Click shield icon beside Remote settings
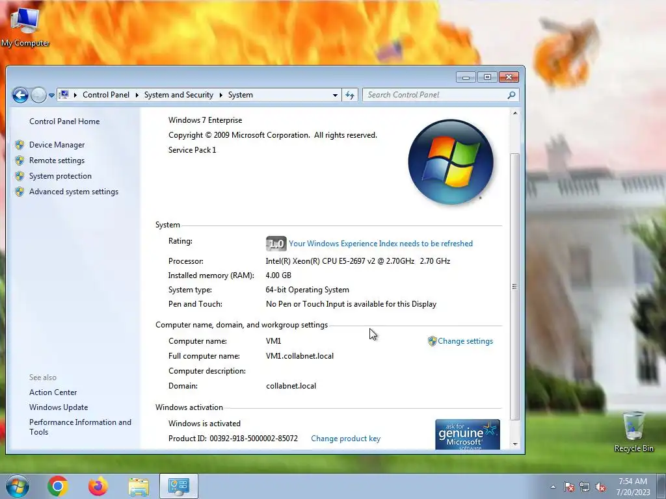This screenshot has height=499, width=666. click(20, 160)
